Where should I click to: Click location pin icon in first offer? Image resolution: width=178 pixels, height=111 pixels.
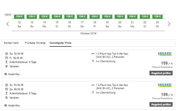(6, 66)
